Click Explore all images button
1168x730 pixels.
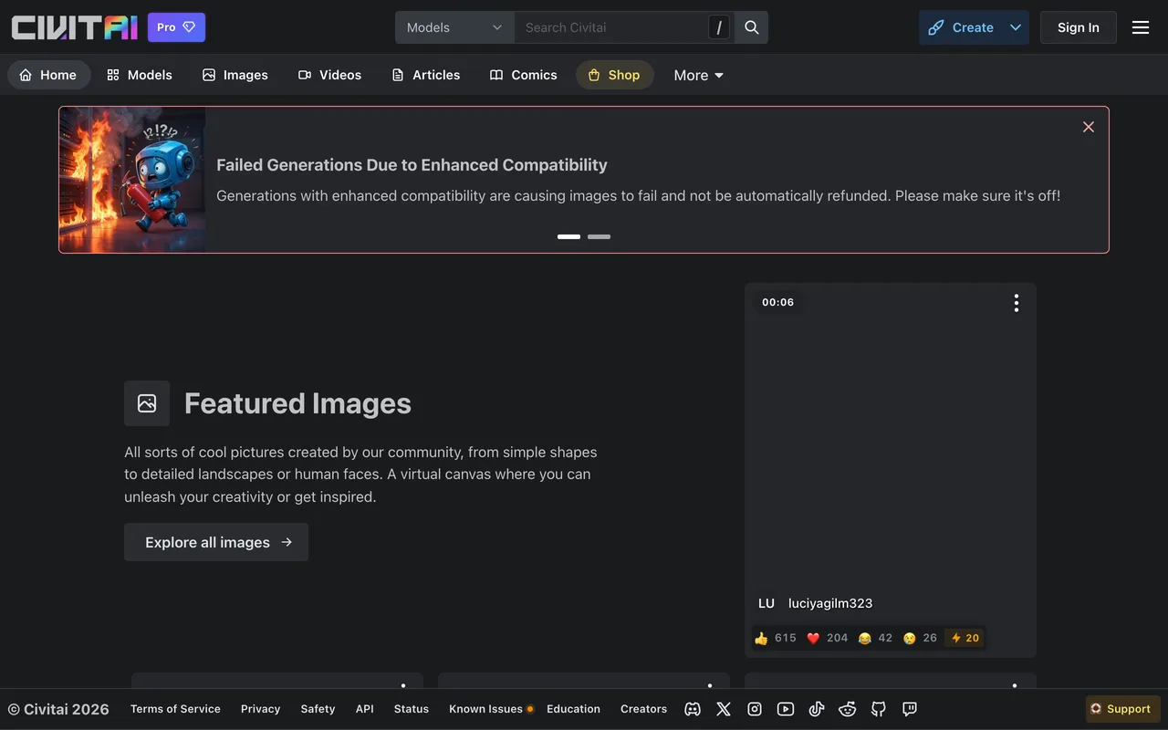[216, 542]
